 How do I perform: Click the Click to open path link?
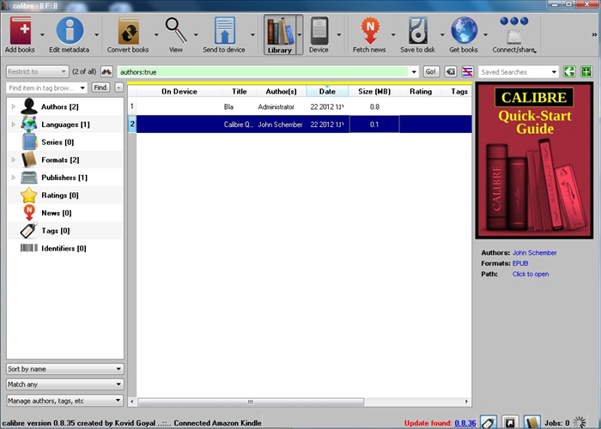click(x=531, y=275)
